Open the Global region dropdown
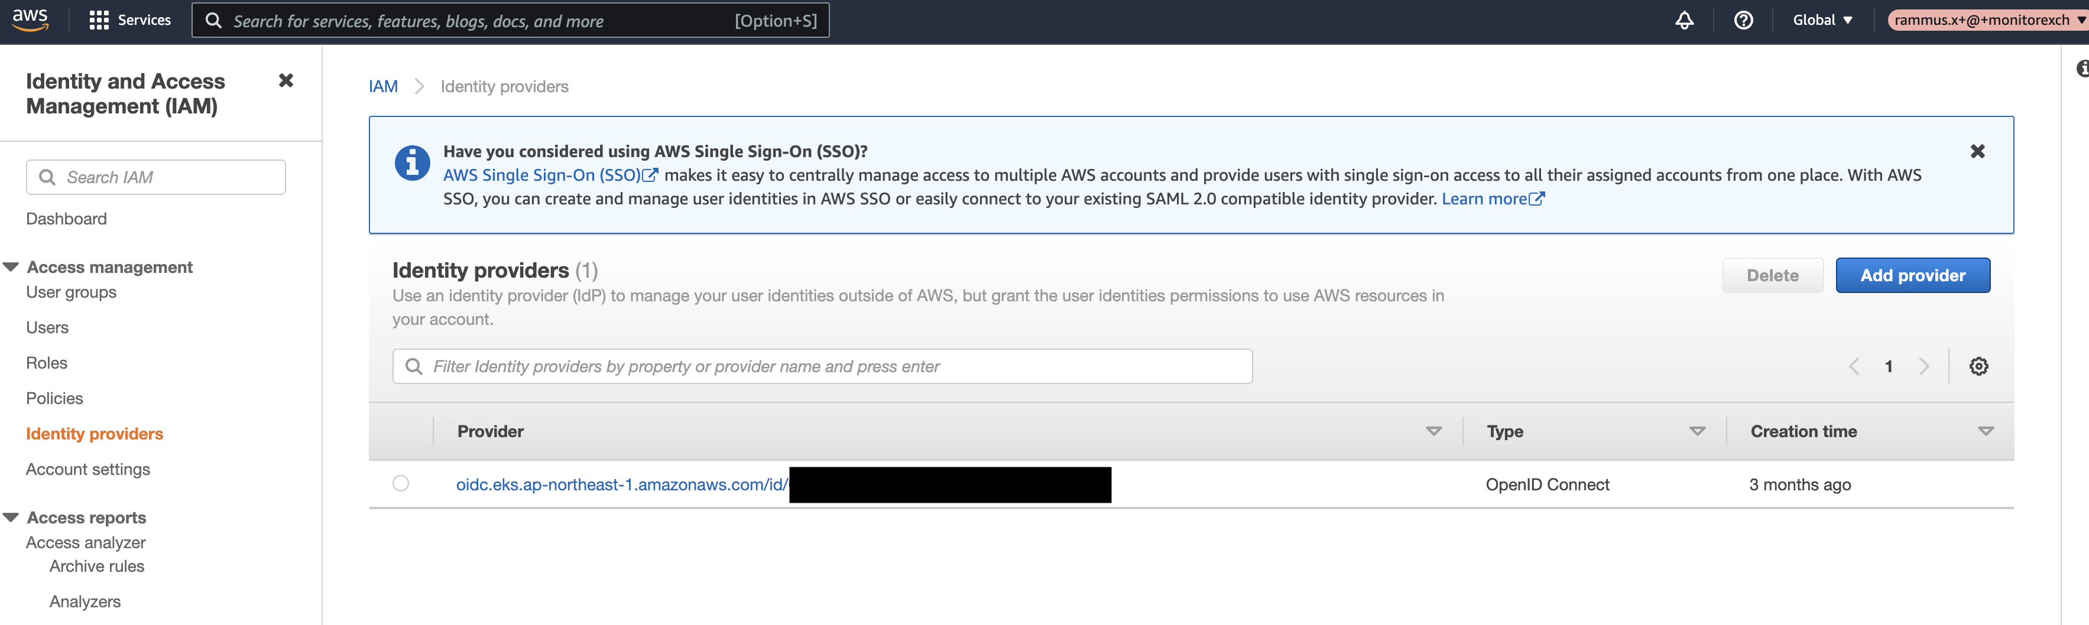The image size is (2089, 625). [1822, 20]
